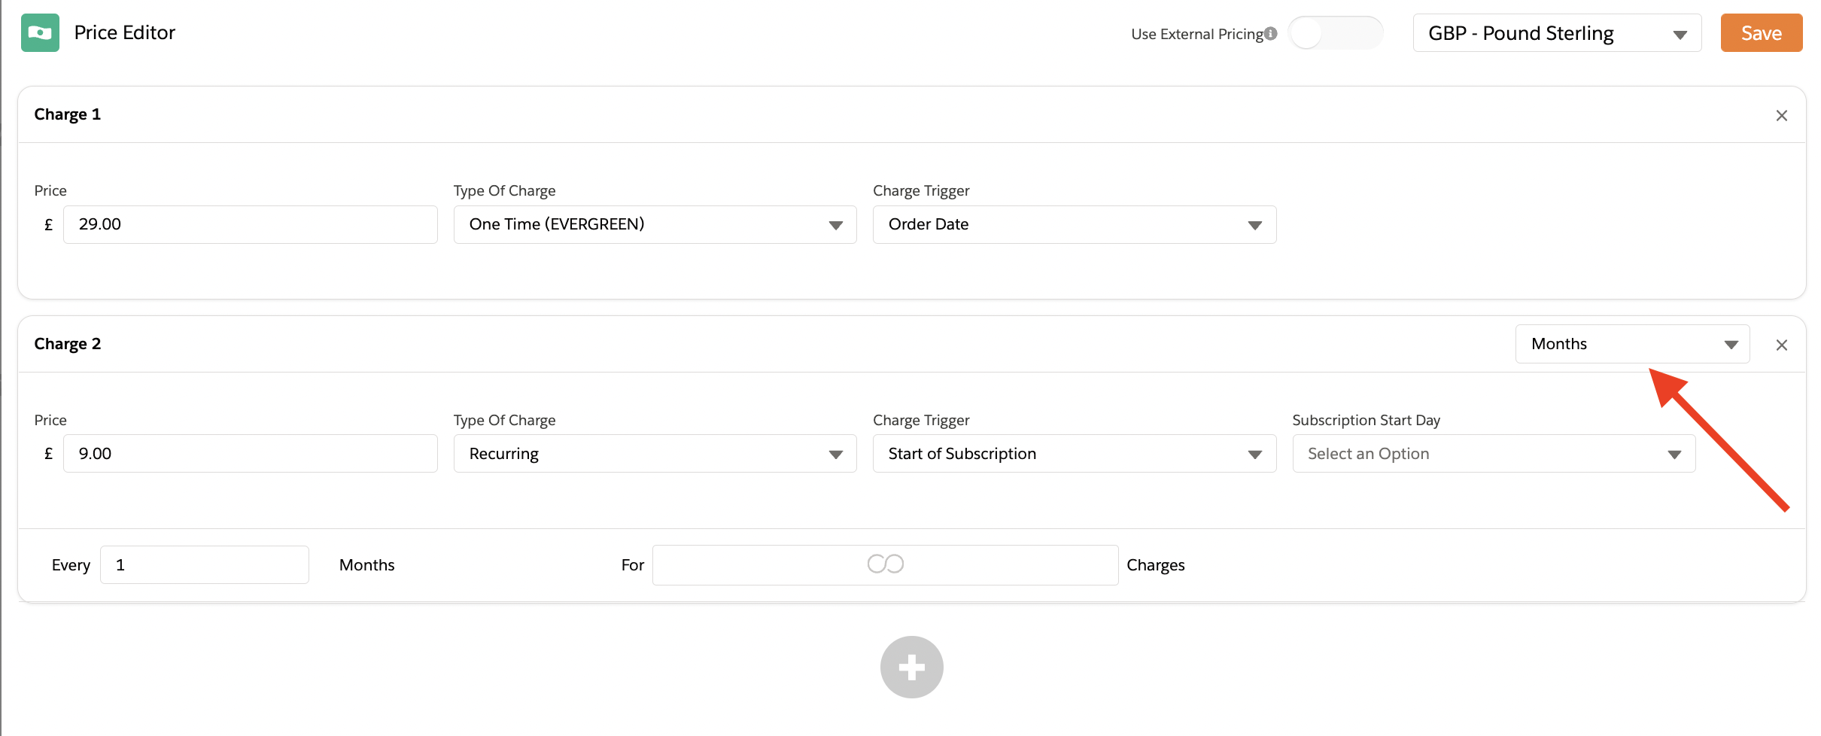The image size is (1821, 736).
Task: Open the Months period dropdown in Charge 2
Action: pyautogui.click(x=1631, y=345)
